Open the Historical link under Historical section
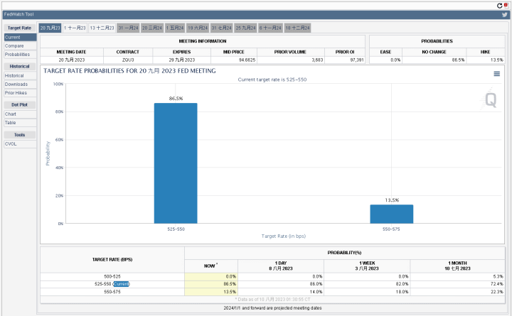The width and height of the screenshot is (512, 316). tap(20, 76)
